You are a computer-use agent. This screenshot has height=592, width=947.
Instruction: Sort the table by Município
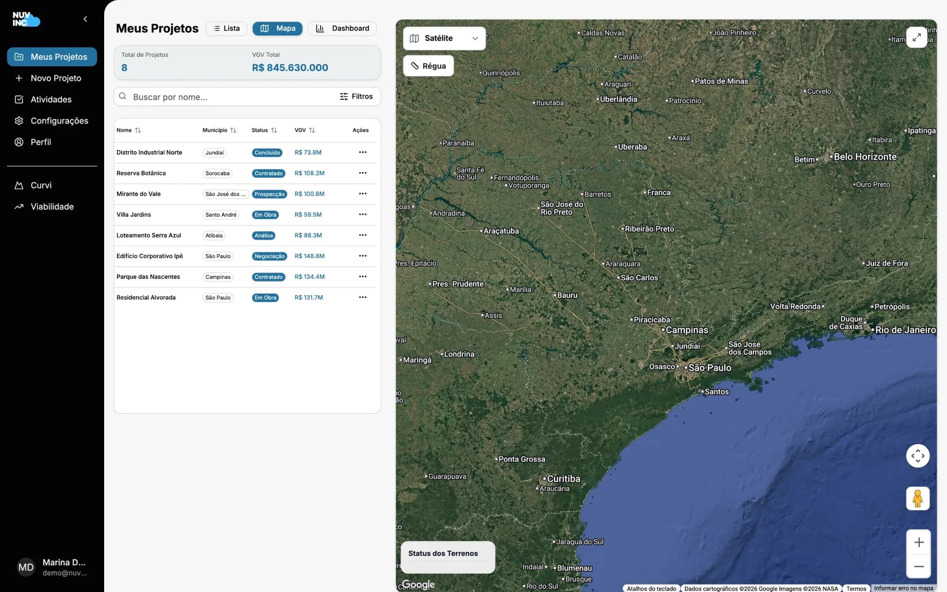click(219, 130)
